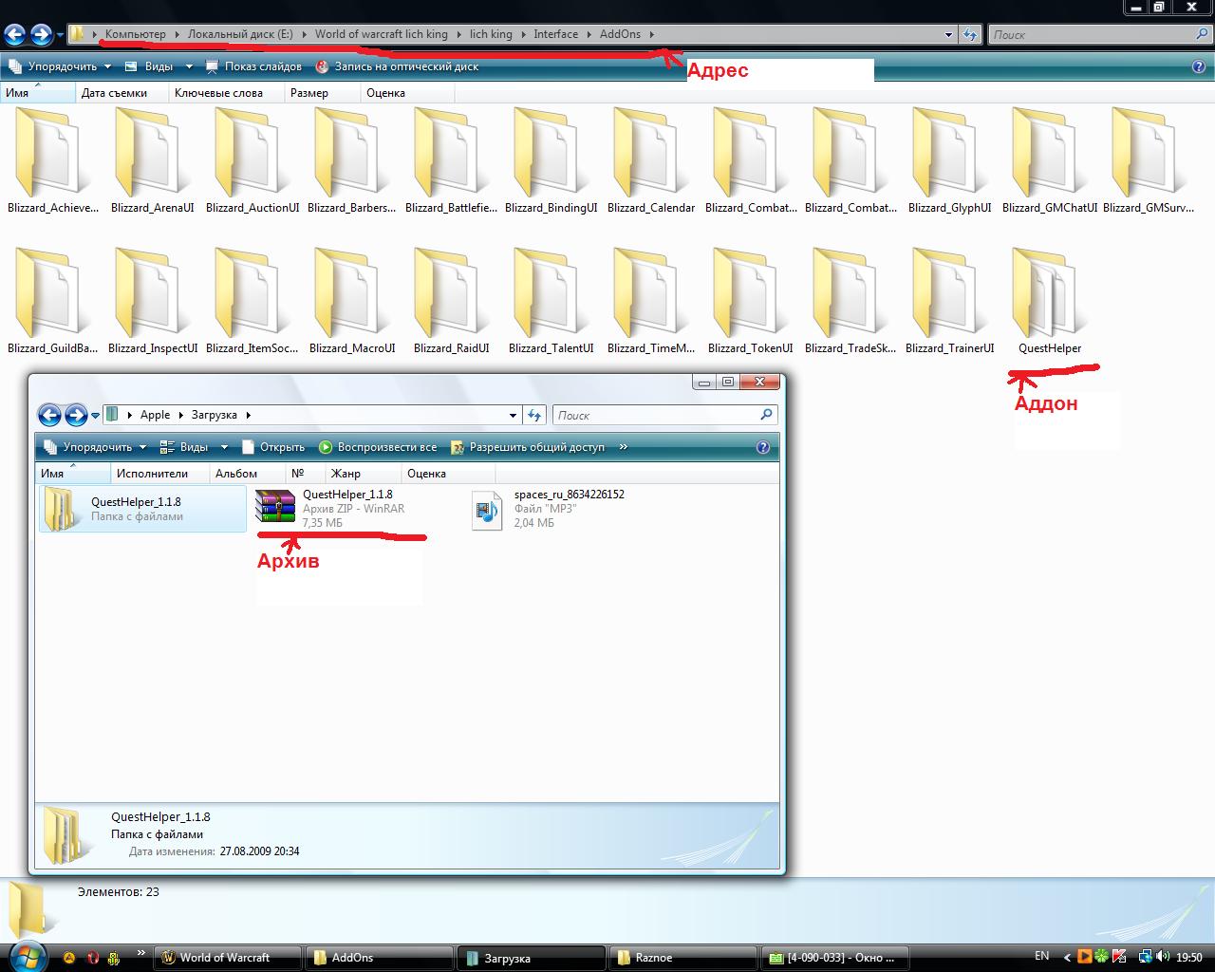The width and height of the screenshot is (1215, 972).
Task: Open the Blizzard_AuctionUI folder
Action: point(252,161)
